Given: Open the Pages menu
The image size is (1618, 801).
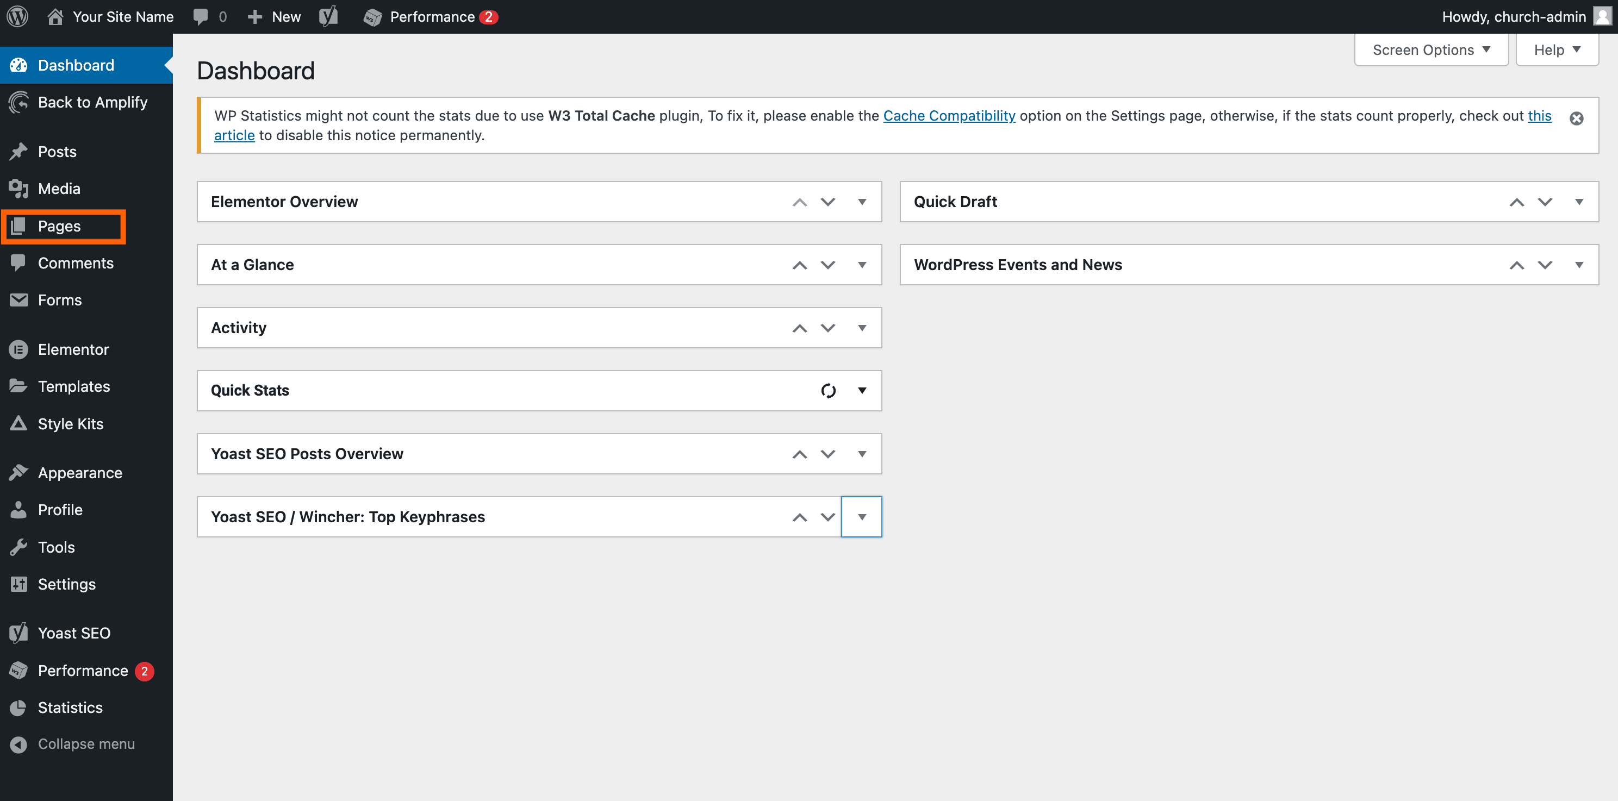Looking at the screenshot, I should 59,226.
